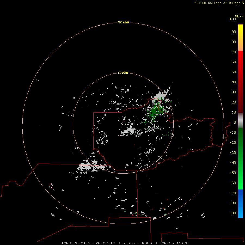Click the [KT] units label

(232, 19)
